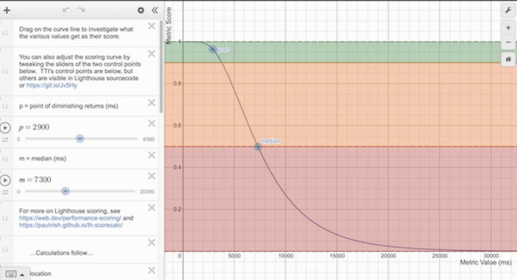Open graph settings wrench menu

click(x=508, y=11)
